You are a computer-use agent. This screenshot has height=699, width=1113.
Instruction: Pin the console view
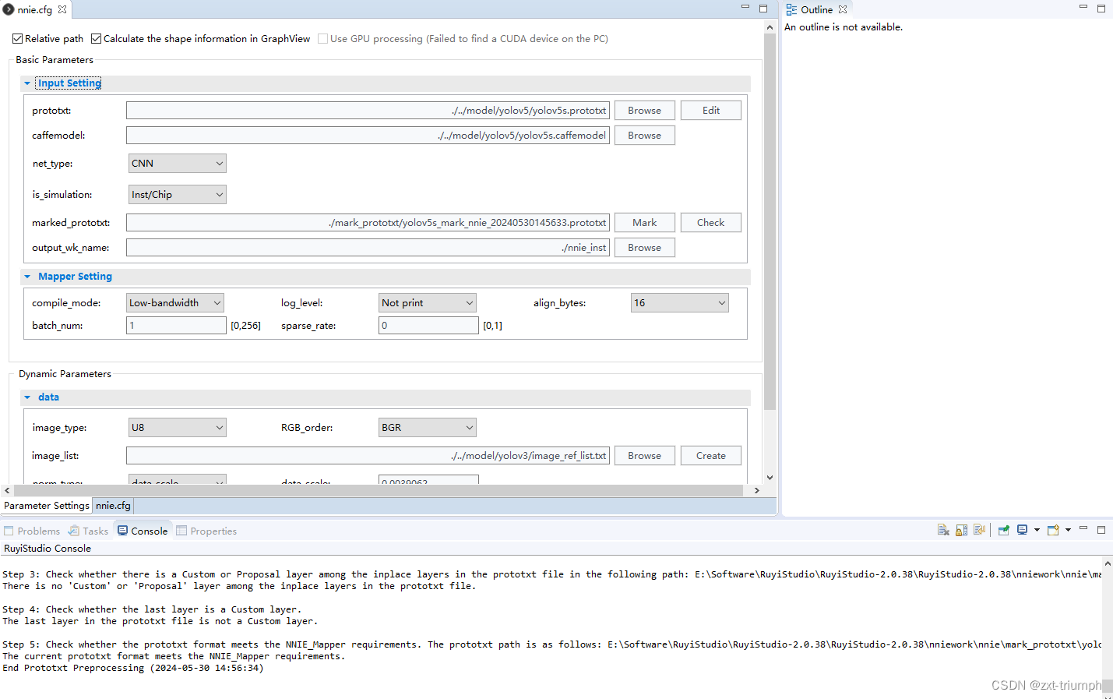[1004, 530]
